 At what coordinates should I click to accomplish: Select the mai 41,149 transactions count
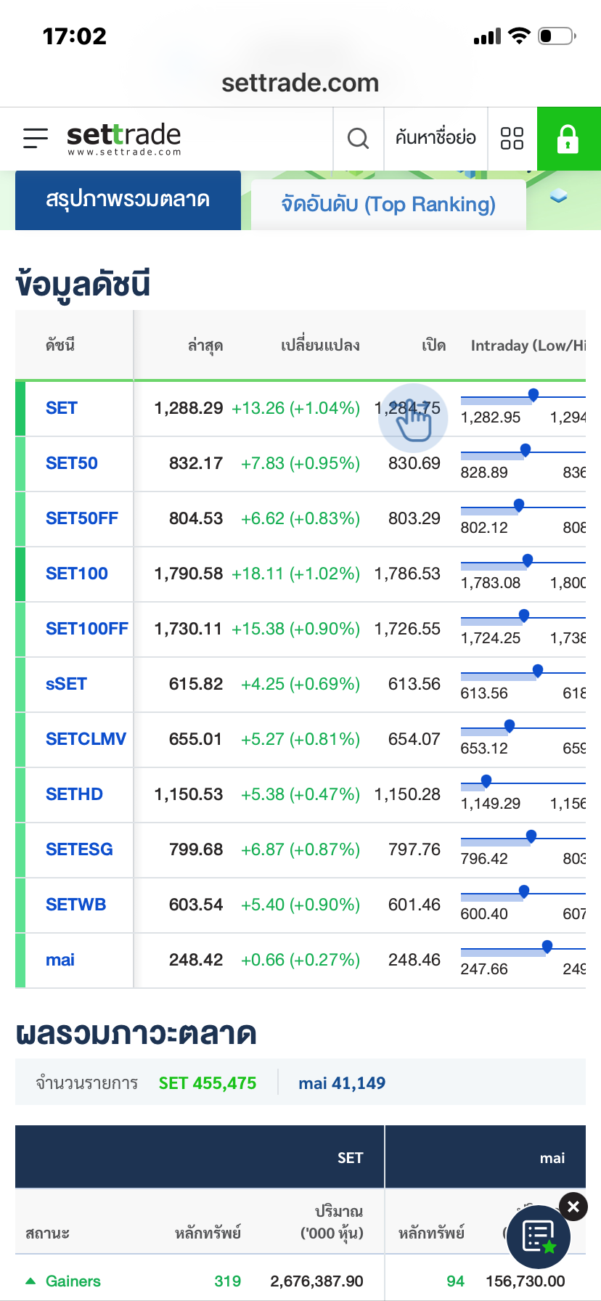(342, 1083)
